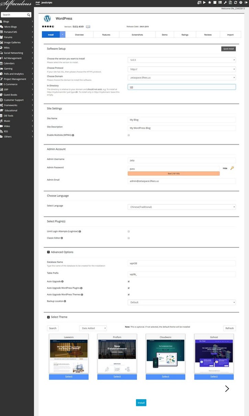This screenshot has width=249, height=416.
Task: Open the Backup Location Default dropdown
Action: click(x=182, y=302)
